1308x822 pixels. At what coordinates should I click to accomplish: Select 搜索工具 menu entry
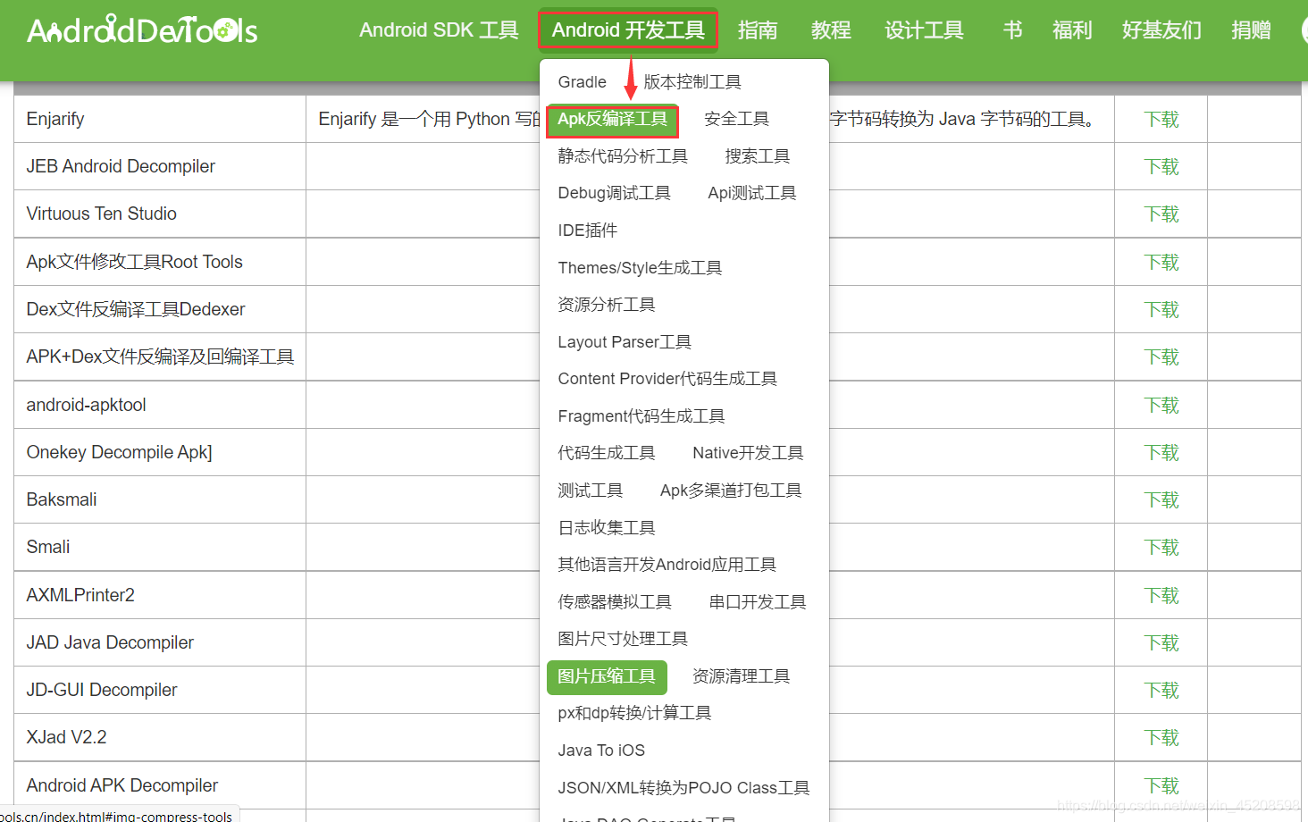tap(758, 156)
